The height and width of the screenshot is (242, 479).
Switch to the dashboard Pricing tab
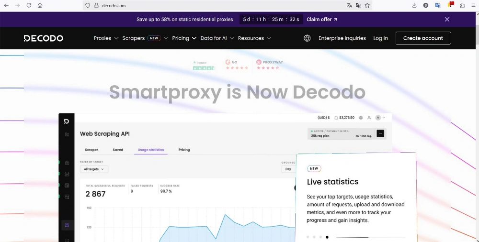184,150
